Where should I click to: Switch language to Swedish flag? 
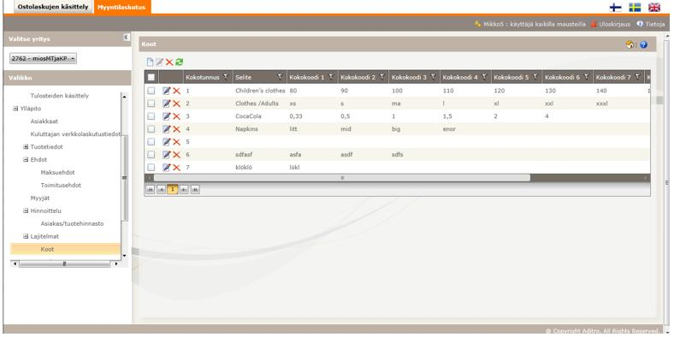635,8
